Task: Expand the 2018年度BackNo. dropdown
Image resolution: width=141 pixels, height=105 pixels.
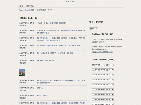Action: coord(103,104)
